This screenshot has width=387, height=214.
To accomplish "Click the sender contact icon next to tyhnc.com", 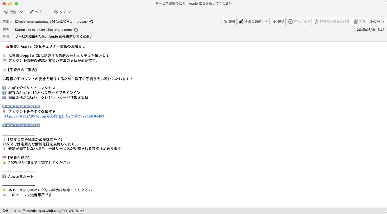I will 91,22.
